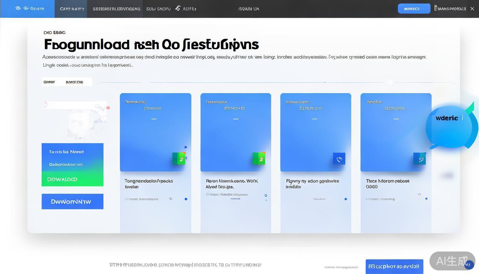Click the blue button in bottom bar
The height and width of the screenshot is (274, 479).
pos(394,267)
